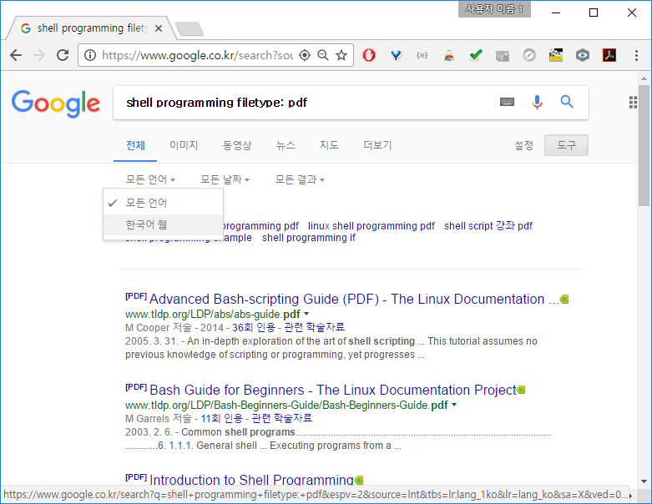Viewport: 652px width, 504px height.
Task: View site information icon in address bar
Action: coord(90,55)
